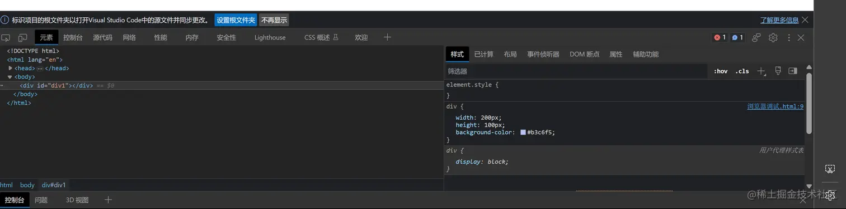Click the new style rule plus icon
This screenshot has height=209, width=846.
coord(761,71)
